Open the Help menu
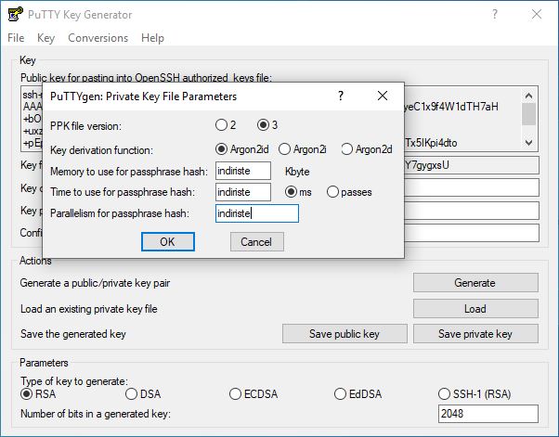Image resolution: width=559 pixels, height=437 pixels. tap(152, 38)
